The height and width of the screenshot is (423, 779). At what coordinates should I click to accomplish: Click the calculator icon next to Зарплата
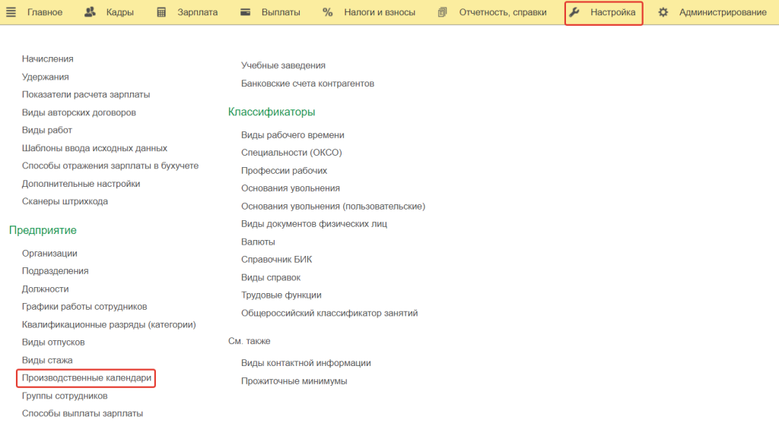coord(161,12)
